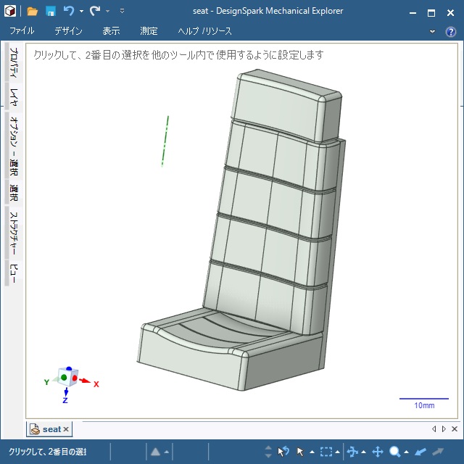Screen dimensions: 464x464
Task: Close the seat document tab
Action: [66, 429]
